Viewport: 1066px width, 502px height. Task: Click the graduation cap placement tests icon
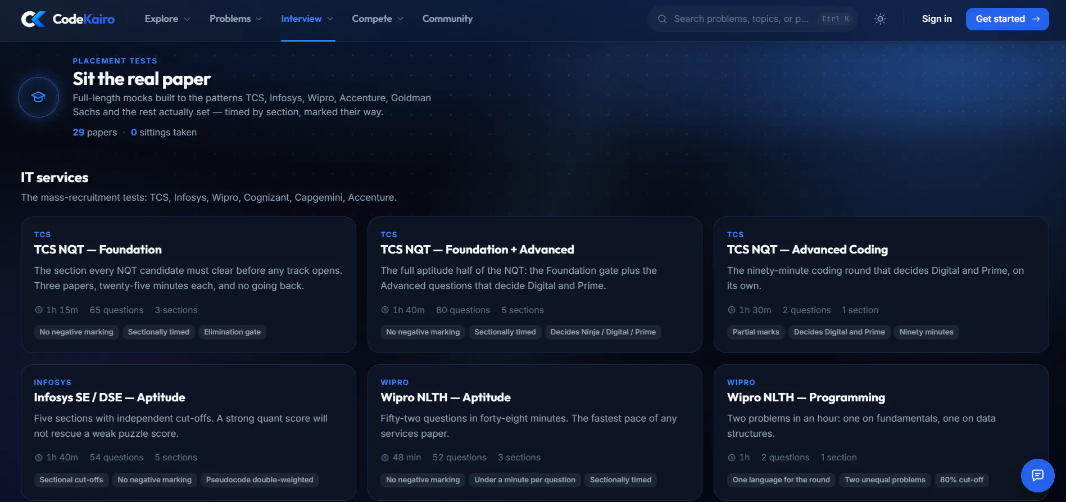pyautogui.click(x=38, y=97)
